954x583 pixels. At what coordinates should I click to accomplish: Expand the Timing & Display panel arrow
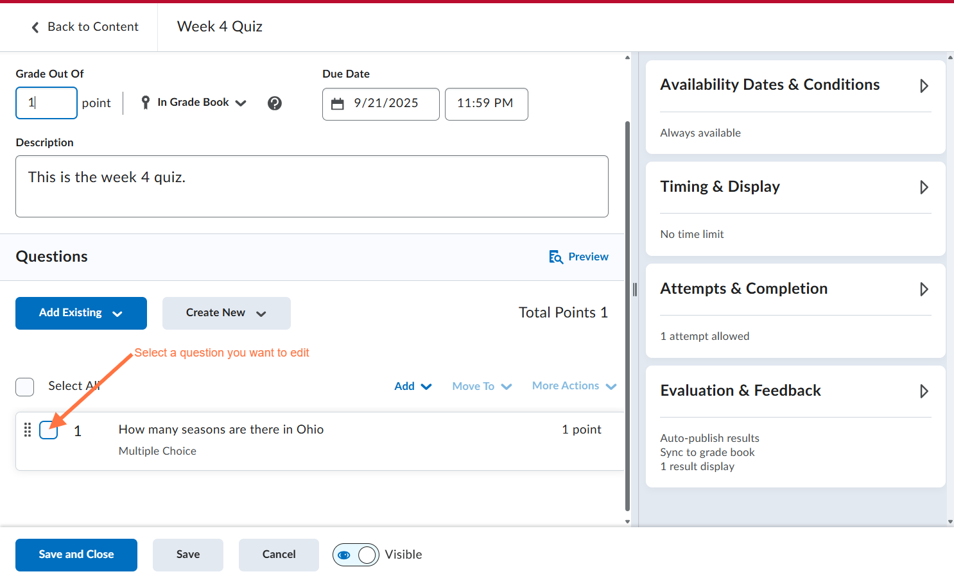point(924,187)
